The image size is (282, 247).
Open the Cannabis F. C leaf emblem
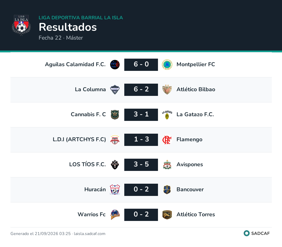[115, 115]
